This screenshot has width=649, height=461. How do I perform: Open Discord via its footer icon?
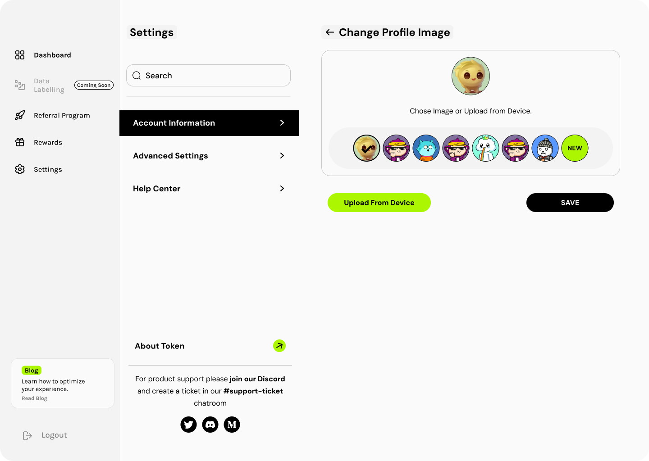pos(210,425)
